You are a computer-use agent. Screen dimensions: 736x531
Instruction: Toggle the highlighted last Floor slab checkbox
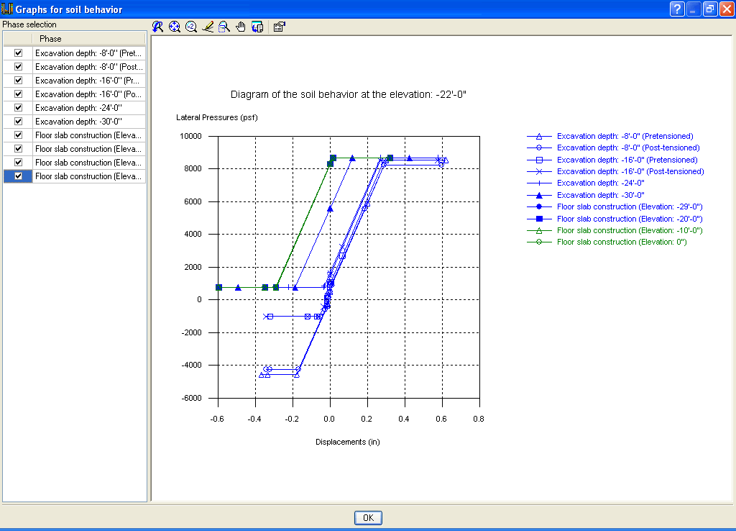pos(18,176)
